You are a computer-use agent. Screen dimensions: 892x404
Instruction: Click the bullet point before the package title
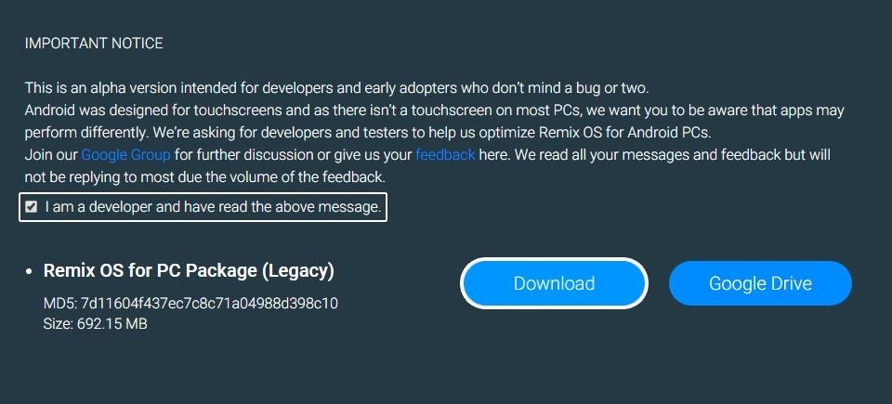click(x=31, y=272)
